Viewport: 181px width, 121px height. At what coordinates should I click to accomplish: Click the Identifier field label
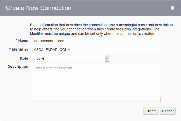20,49
